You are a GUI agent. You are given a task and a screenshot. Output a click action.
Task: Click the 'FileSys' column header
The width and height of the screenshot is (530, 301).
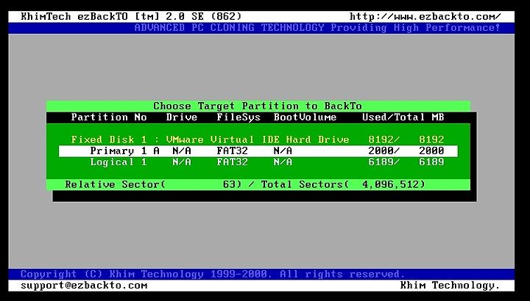(239, 117)
